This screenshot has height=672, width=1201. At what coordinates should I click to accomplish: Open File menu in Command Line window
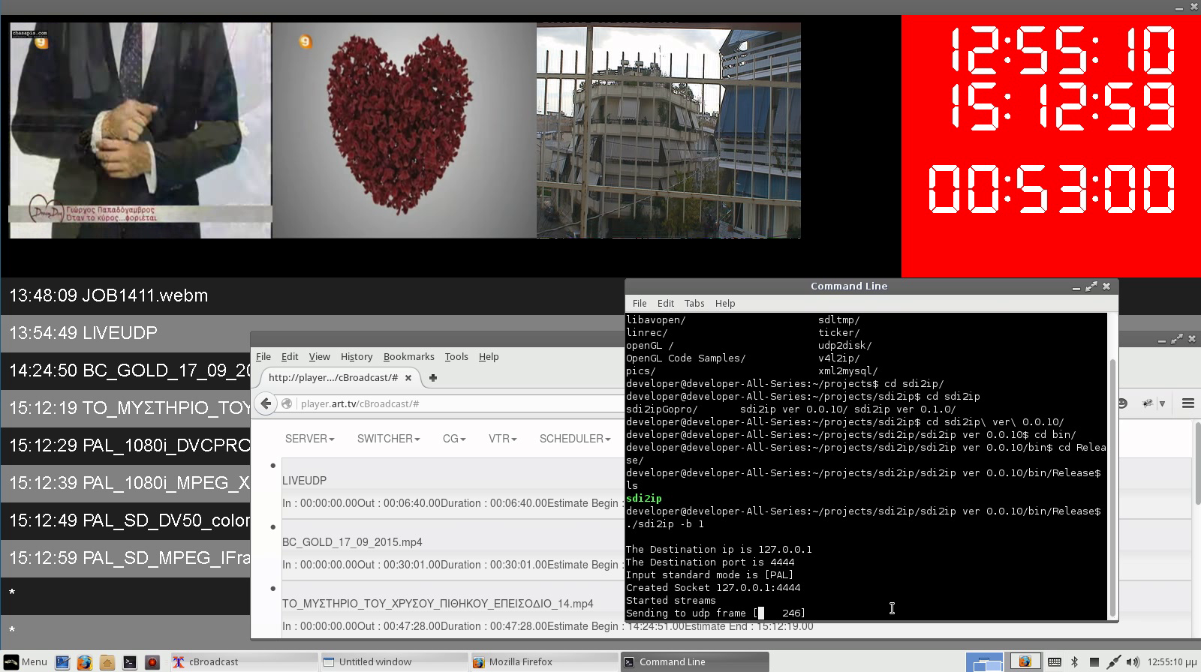[640, 303]
